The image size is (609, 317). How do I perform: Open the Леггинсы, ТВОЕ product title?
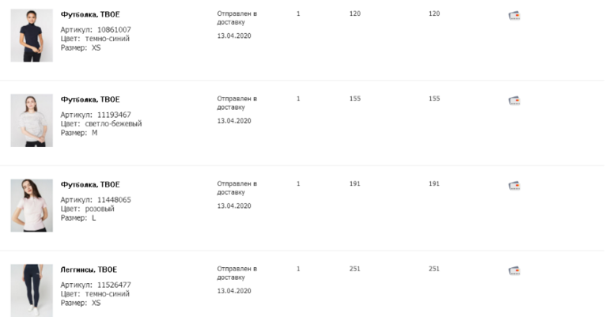pyautogui.click(x=89, y=270)
